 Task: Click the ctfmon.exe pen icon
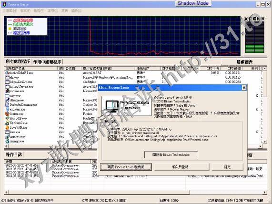tap(7, 100)
